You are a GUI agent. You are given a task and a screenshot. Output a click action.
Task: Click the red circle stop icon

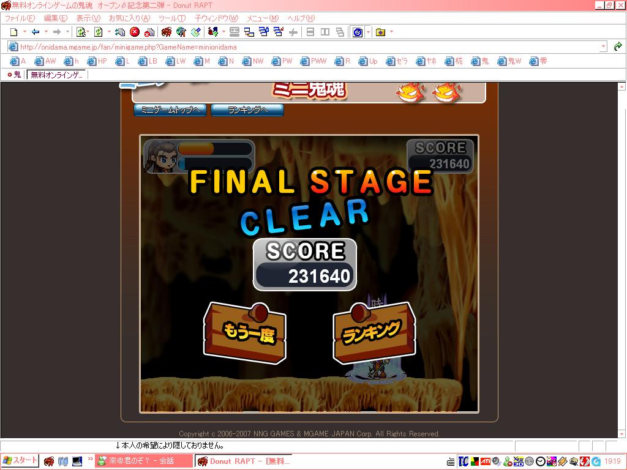[x=135, y=32]
